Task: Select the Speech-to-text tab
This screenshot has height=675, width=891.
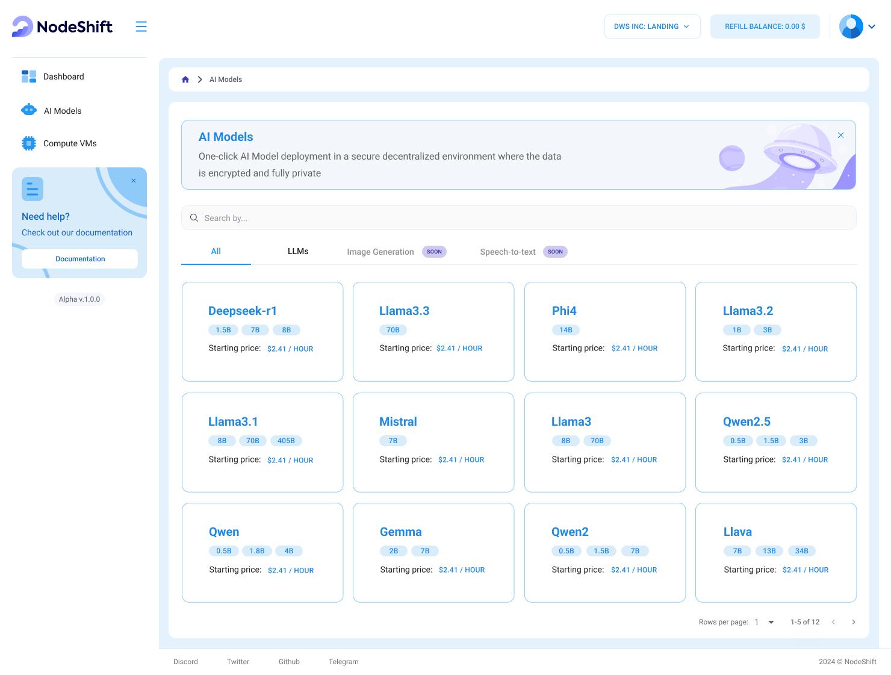Action: (508, 252)
